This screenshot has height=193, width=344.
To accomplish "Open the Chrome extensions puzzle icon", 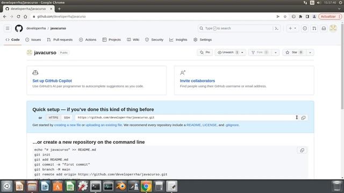I will [x=300, y=17].
